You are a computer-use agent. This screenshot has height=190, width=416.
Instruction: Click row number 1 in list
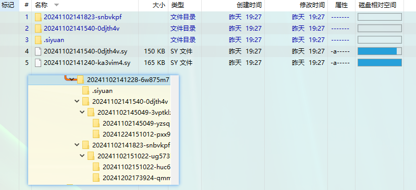pos(27,17)
